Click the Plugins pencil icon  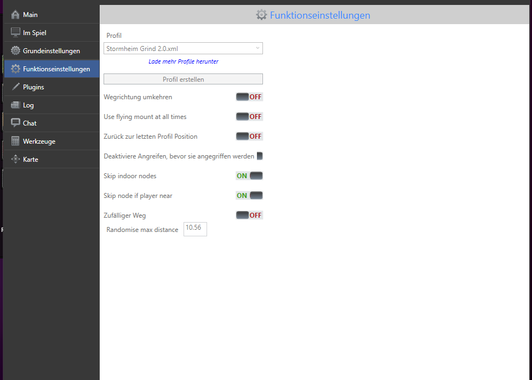(15, 87)
